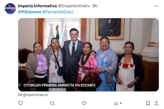This screenshot has width=164, height=109.
Task: Open the 'De gimperionws.tv' source link
Action: pos(33,95)
